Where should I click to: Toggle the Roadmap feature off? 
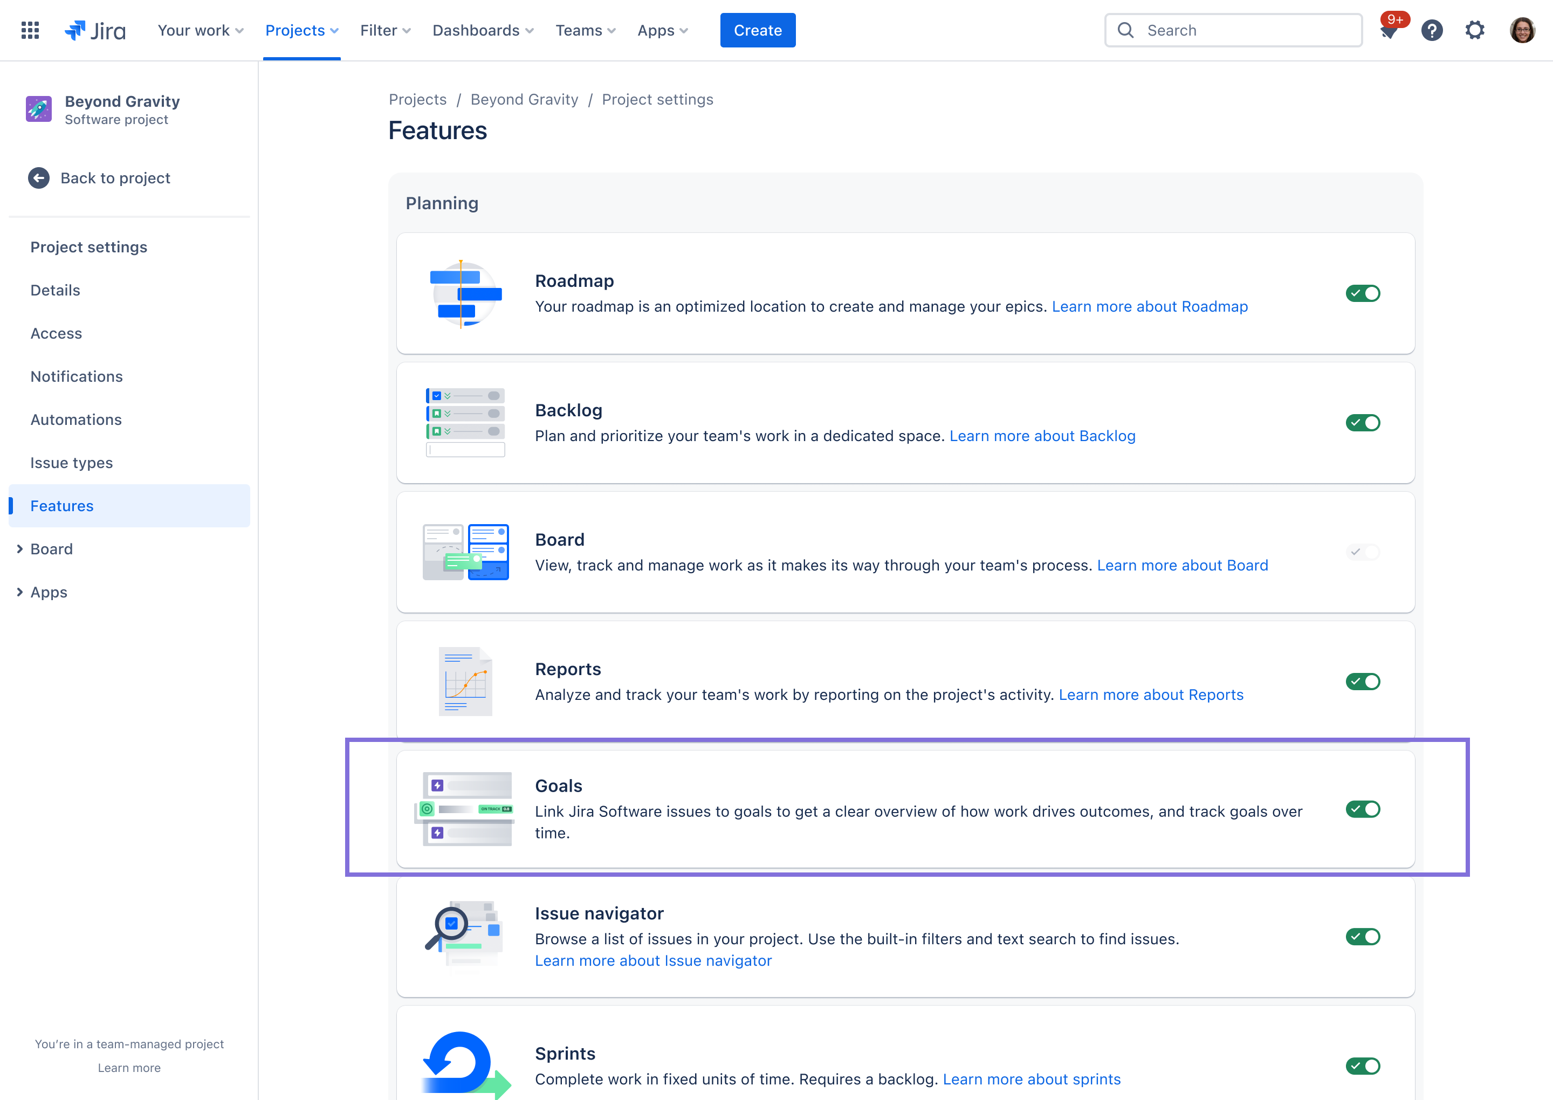pyautogui.click(x=1363, y=293)
